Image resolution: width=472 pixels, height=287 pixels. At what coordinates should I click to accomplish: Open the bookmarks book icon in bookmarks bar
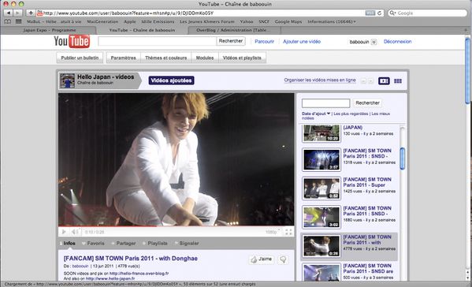(8, 21)
